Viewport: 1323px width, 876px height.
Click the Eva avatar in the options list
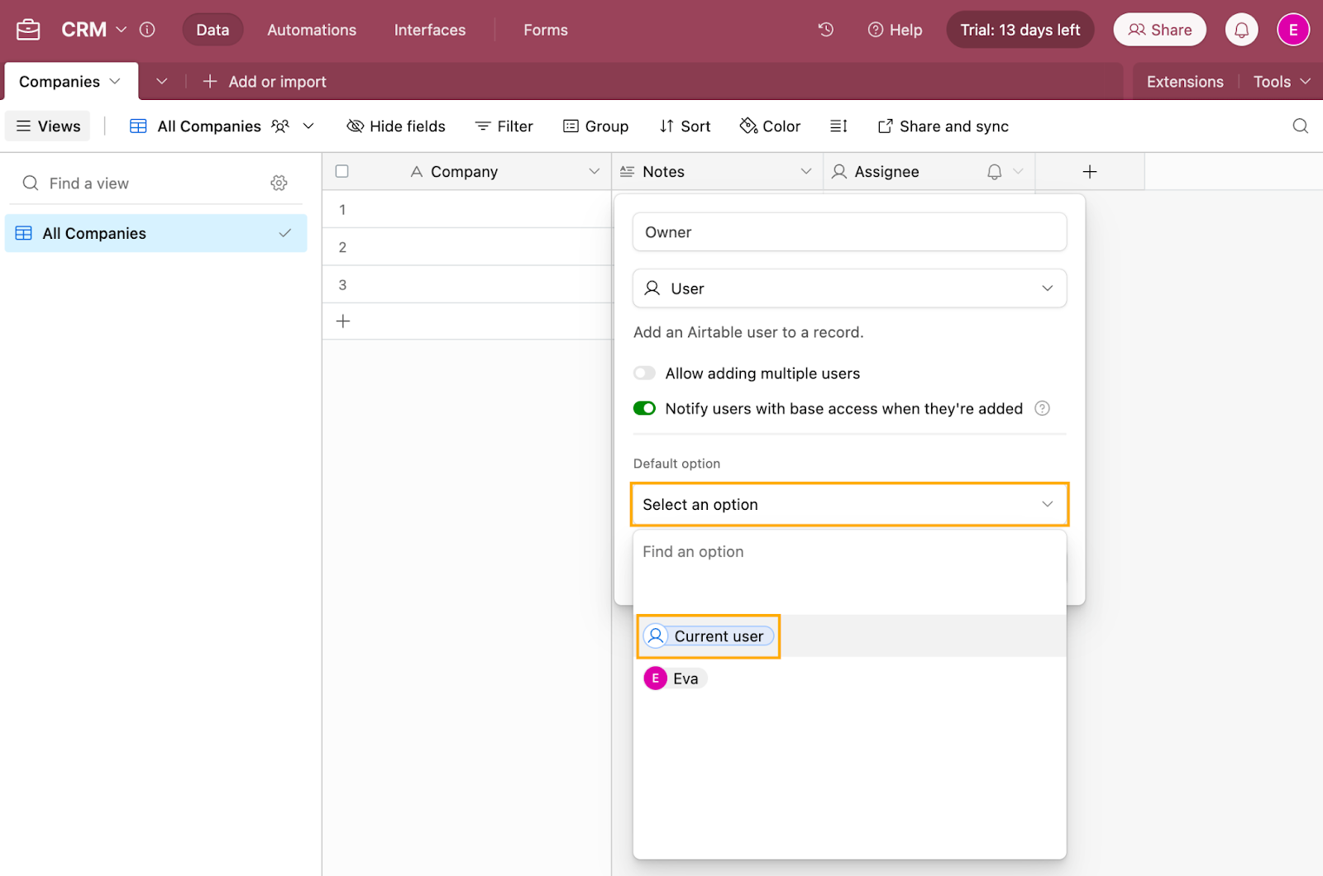[x=656, y=678]
